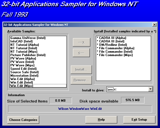Select installed File Commander (Intel) item

[x=123, y=52]
